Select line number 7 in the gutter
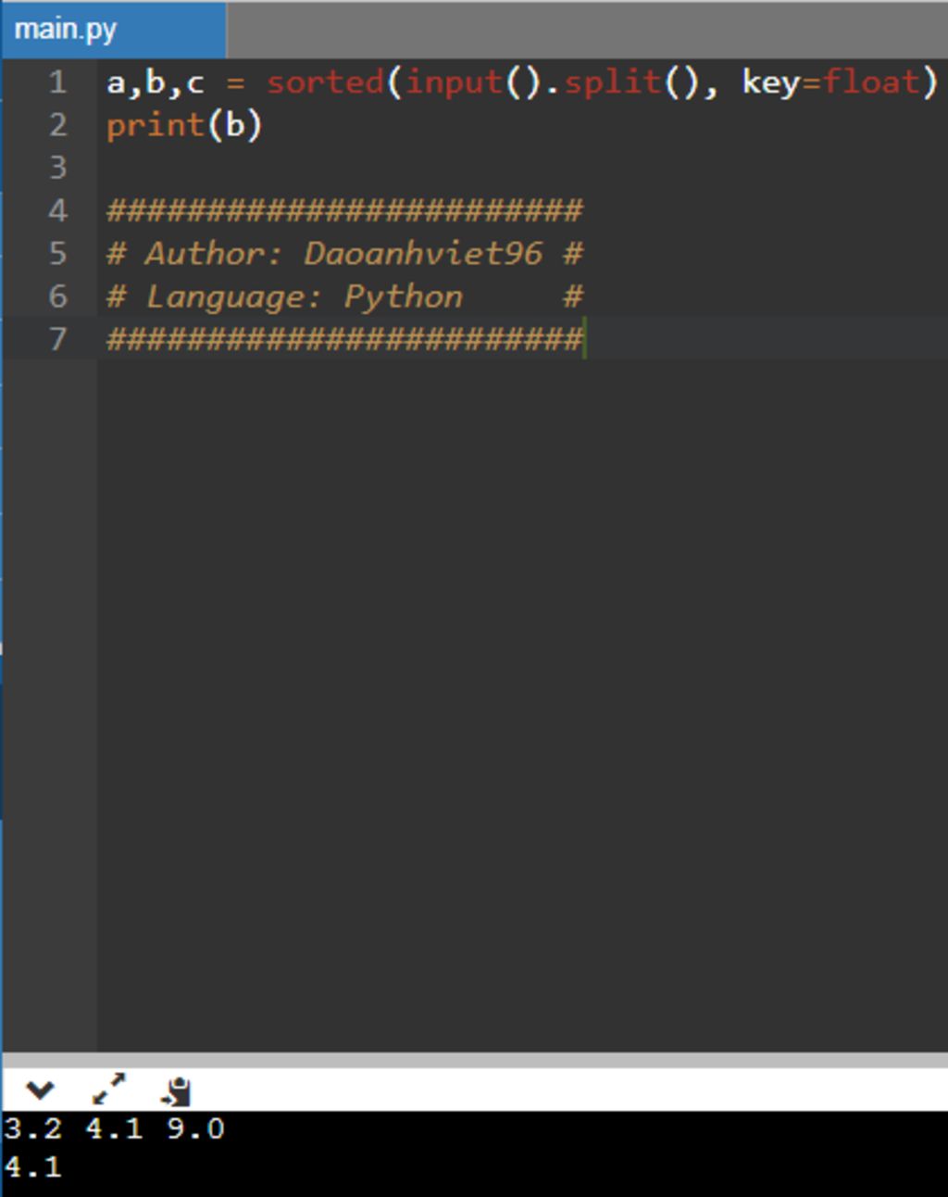 tap(57, 338)
